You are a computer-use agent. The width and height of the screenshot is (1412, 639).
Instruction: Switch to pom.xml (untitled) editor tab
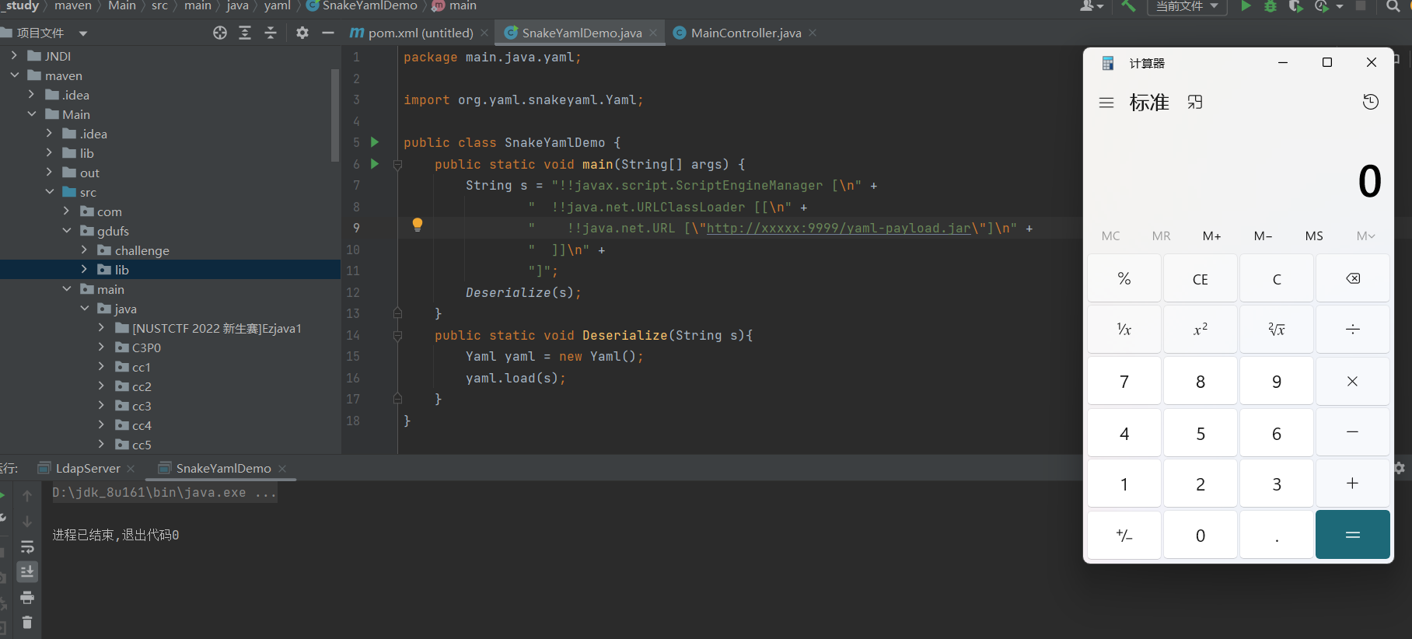coord(420,33)
